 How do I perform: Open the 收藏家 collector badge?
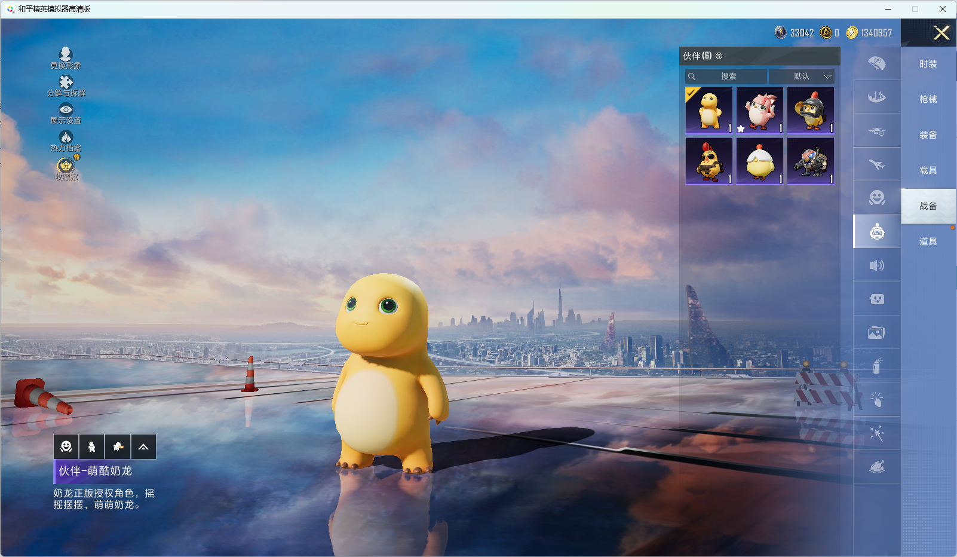click(x=66, y=166)
